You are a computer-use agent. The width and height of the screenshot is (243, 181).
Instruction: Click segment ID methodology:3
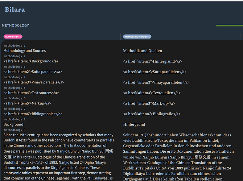tap(15, 67)
